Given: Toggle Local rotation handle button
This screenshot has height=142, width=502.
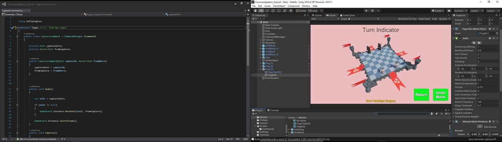Looking at the screenshot, I should pyautogui.click(x=313, y=11).
